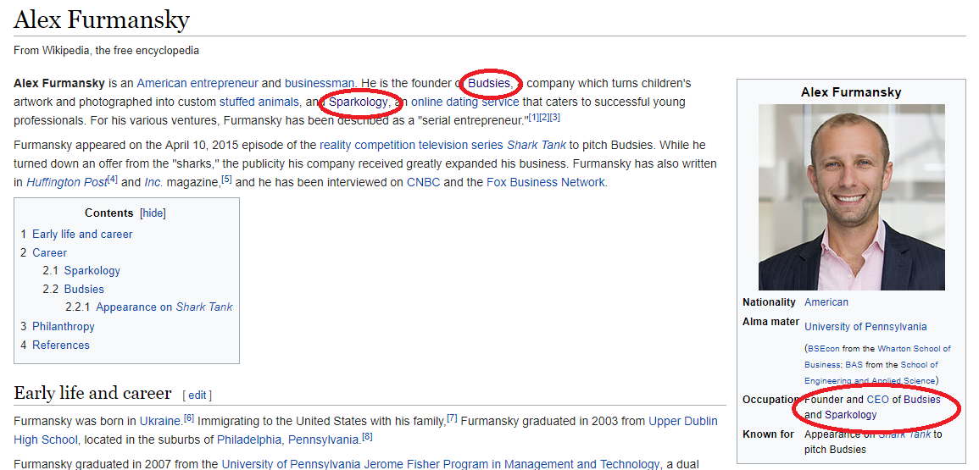Jump to citation [8] after Pennsylvania

click(367, 436)
